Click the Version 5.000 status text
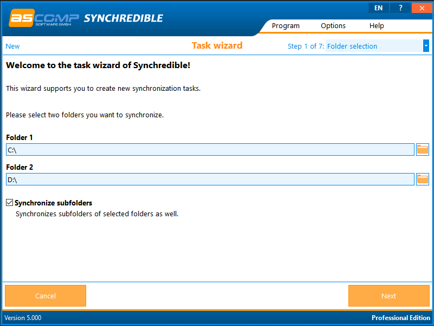Viewport: 434px width, 326px height. [23, 318]
